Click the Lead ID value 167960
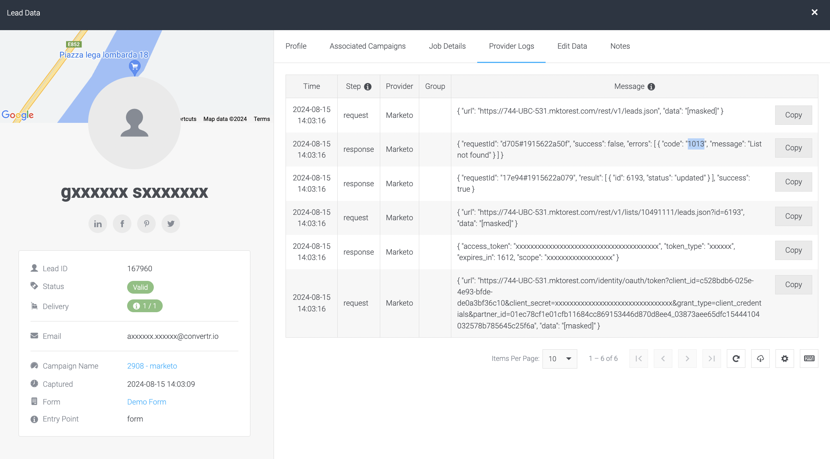The width and height of the screenshot is (830, 459). point(139,269)
